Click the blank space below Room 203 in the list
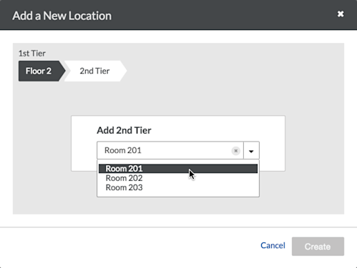This screenshot has width=357, height=268. pyautogui.click(x=178, y=194)
